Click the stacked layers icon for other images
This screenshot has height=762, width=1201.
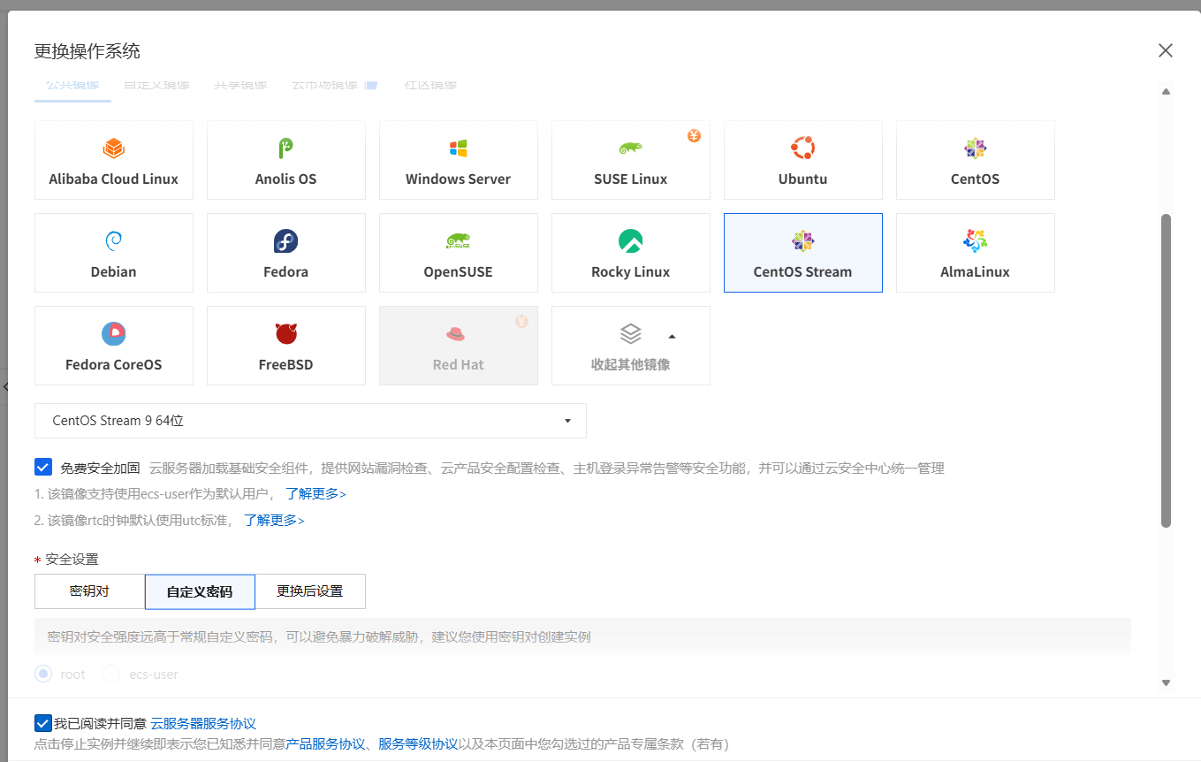coord(630,333)
